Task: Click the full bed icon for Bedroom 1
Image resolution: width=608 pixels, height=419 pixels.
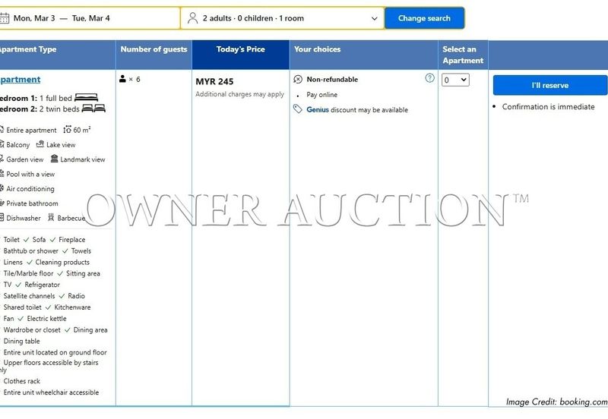Action: [x=86, y=98]
